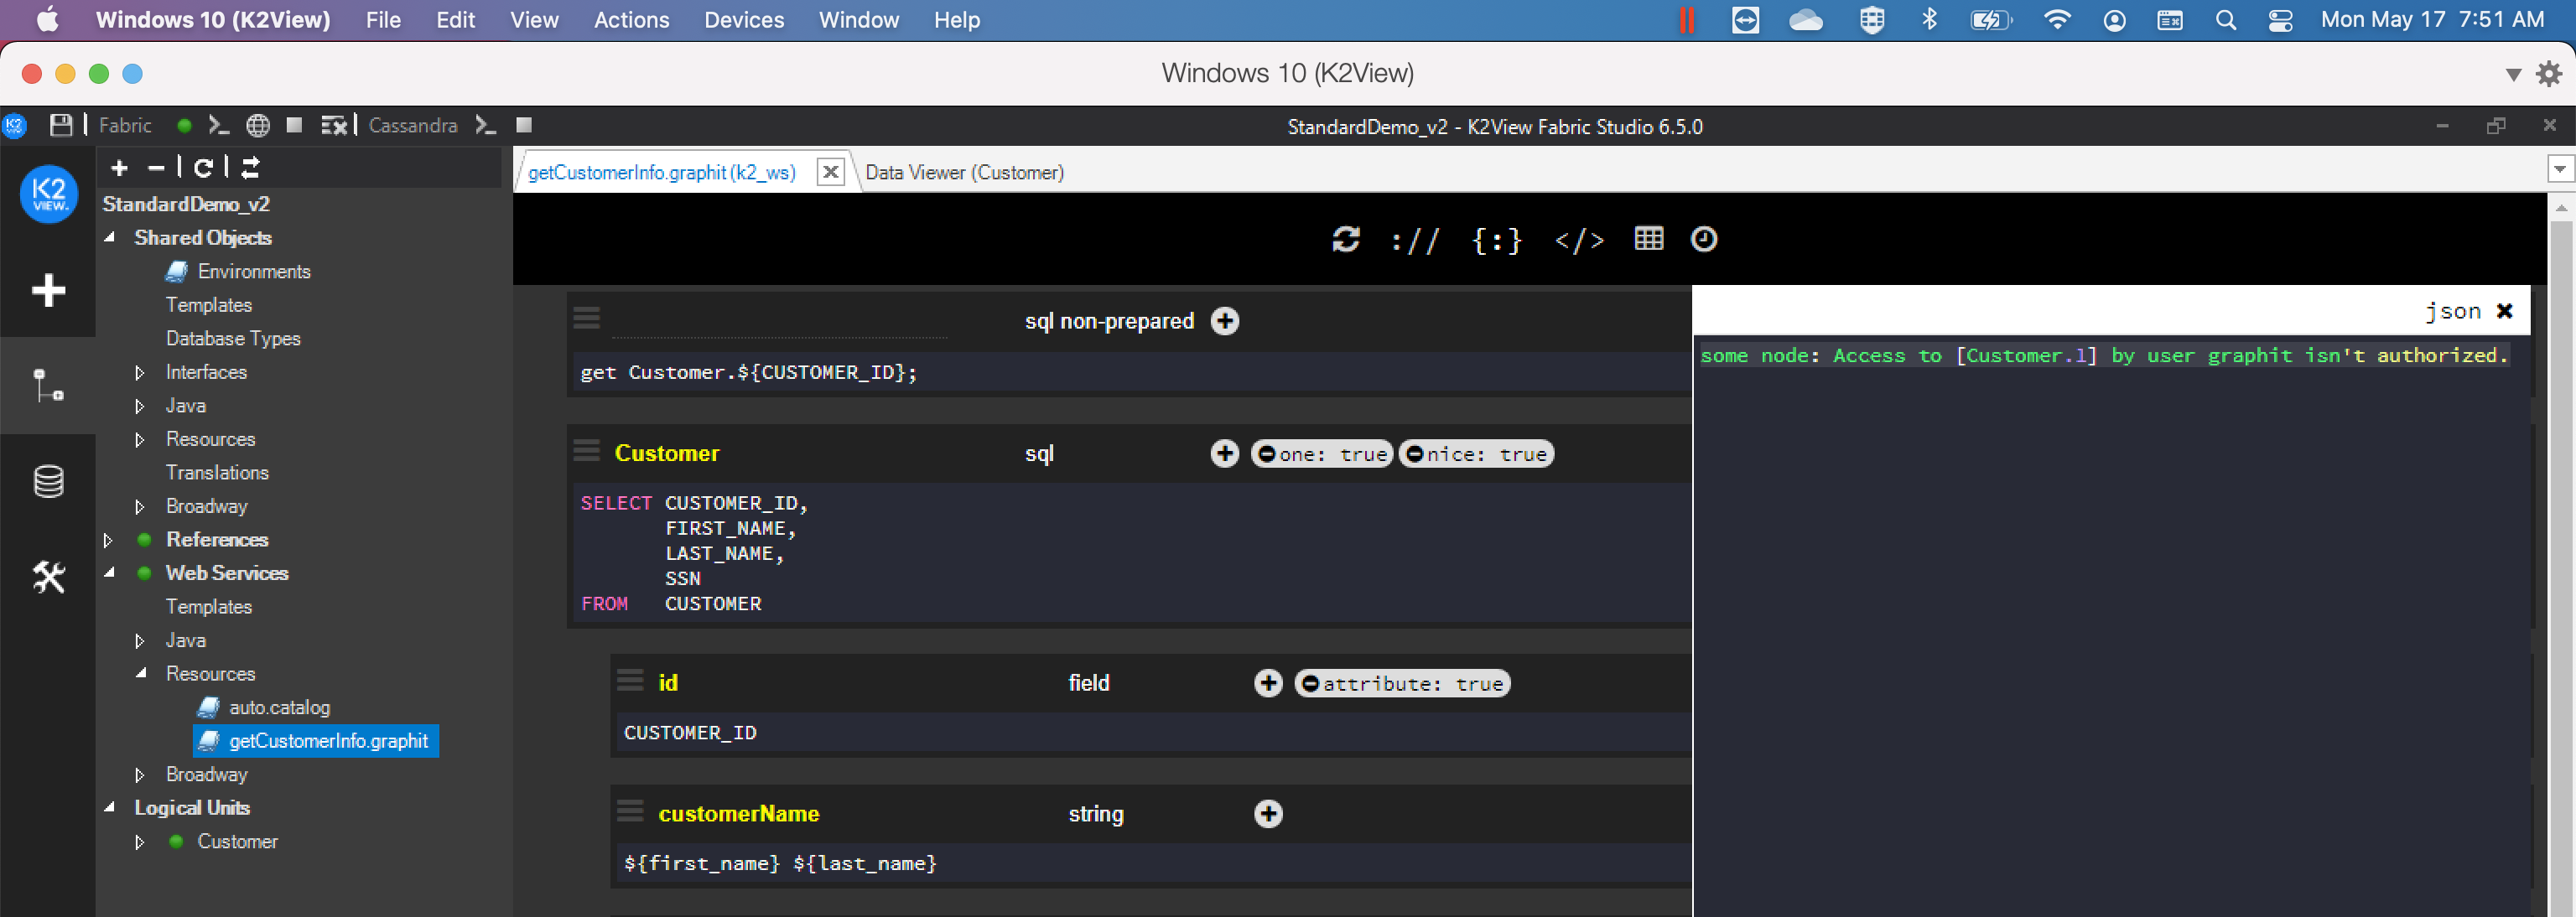Select the {:} JSON view icon
Viewport: 2576px width, 917px height.
point(1496,239)
